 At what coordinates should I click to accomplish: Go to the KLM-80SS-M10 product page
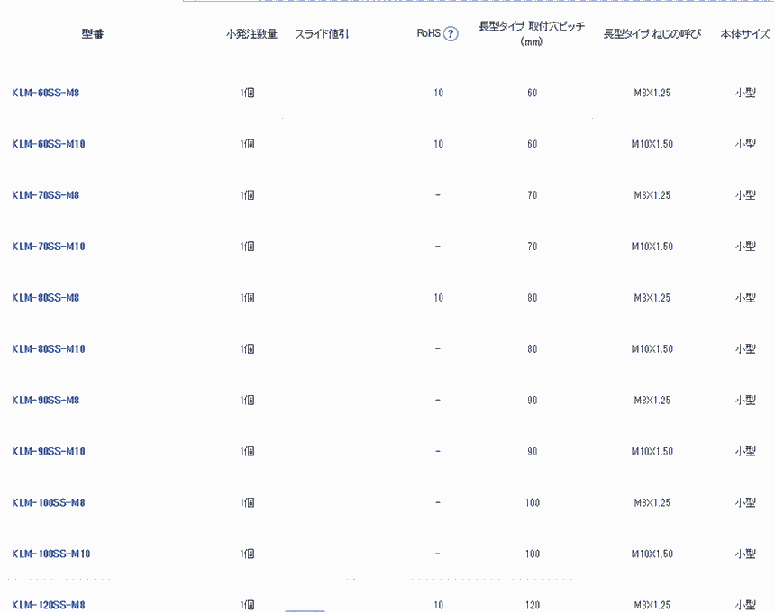49,349
